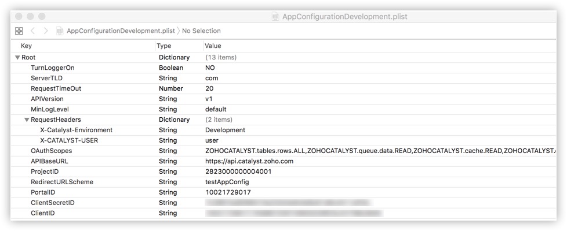Go back with the left chevron

tap(33, 31)
